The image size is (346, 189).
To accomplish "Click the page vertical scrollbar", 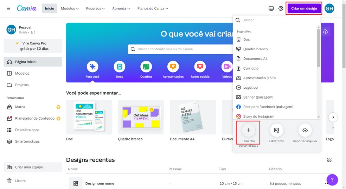I will (x=344, y=35).
